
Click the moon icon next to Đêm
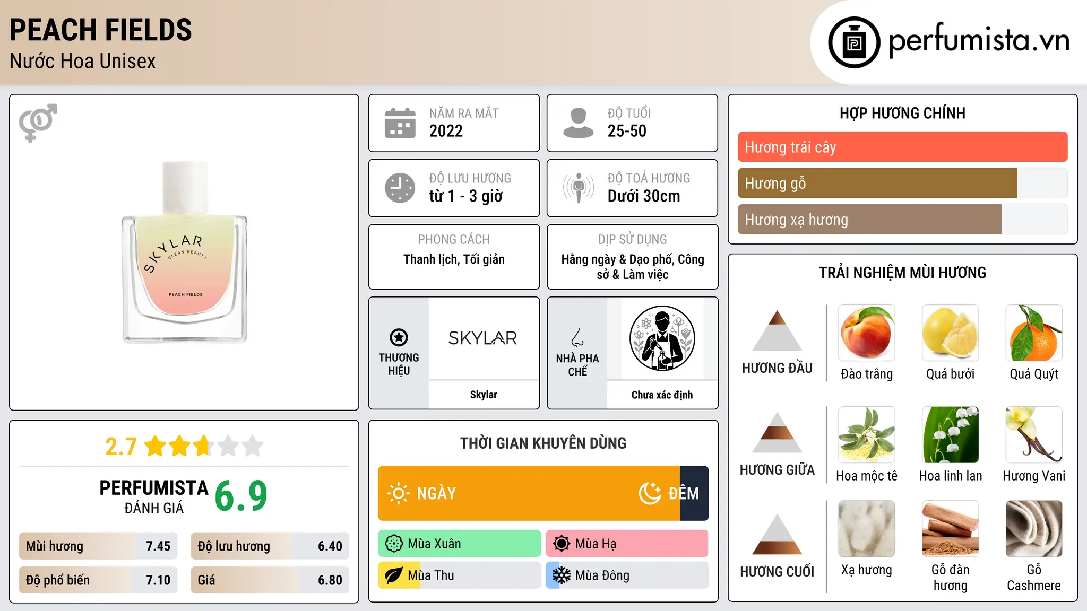pyautogui.click(x=650, y=493)
